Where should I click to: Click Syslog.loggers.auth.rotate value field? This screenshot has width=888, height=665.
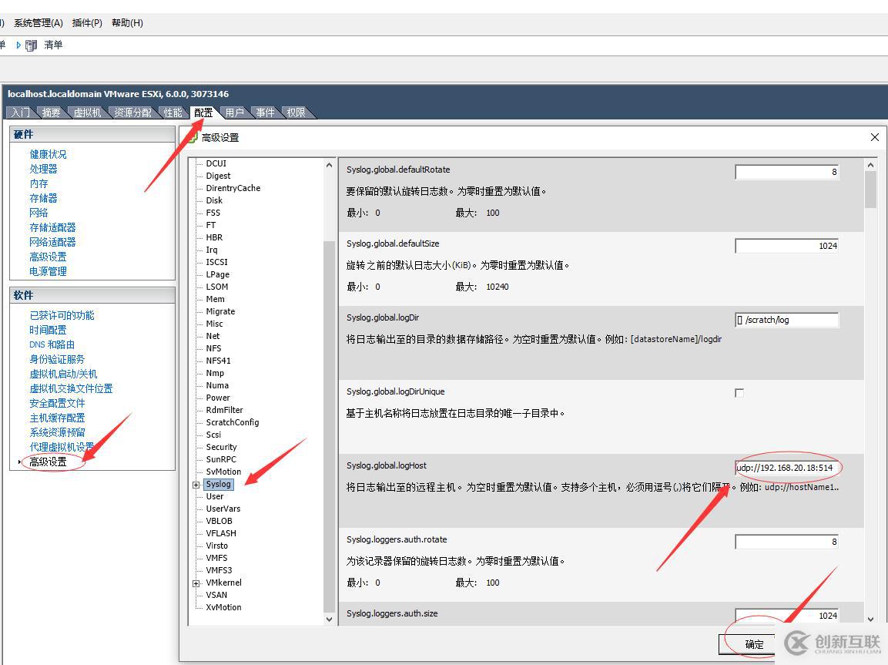pyautogui.click(x=786, y=542)
